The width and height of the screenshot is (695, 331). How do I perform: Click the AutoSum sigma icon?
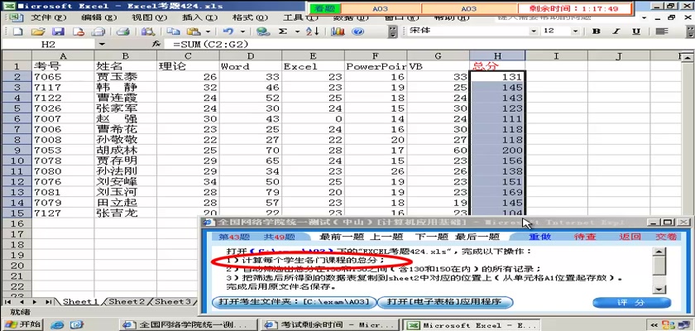pos(283,31)
